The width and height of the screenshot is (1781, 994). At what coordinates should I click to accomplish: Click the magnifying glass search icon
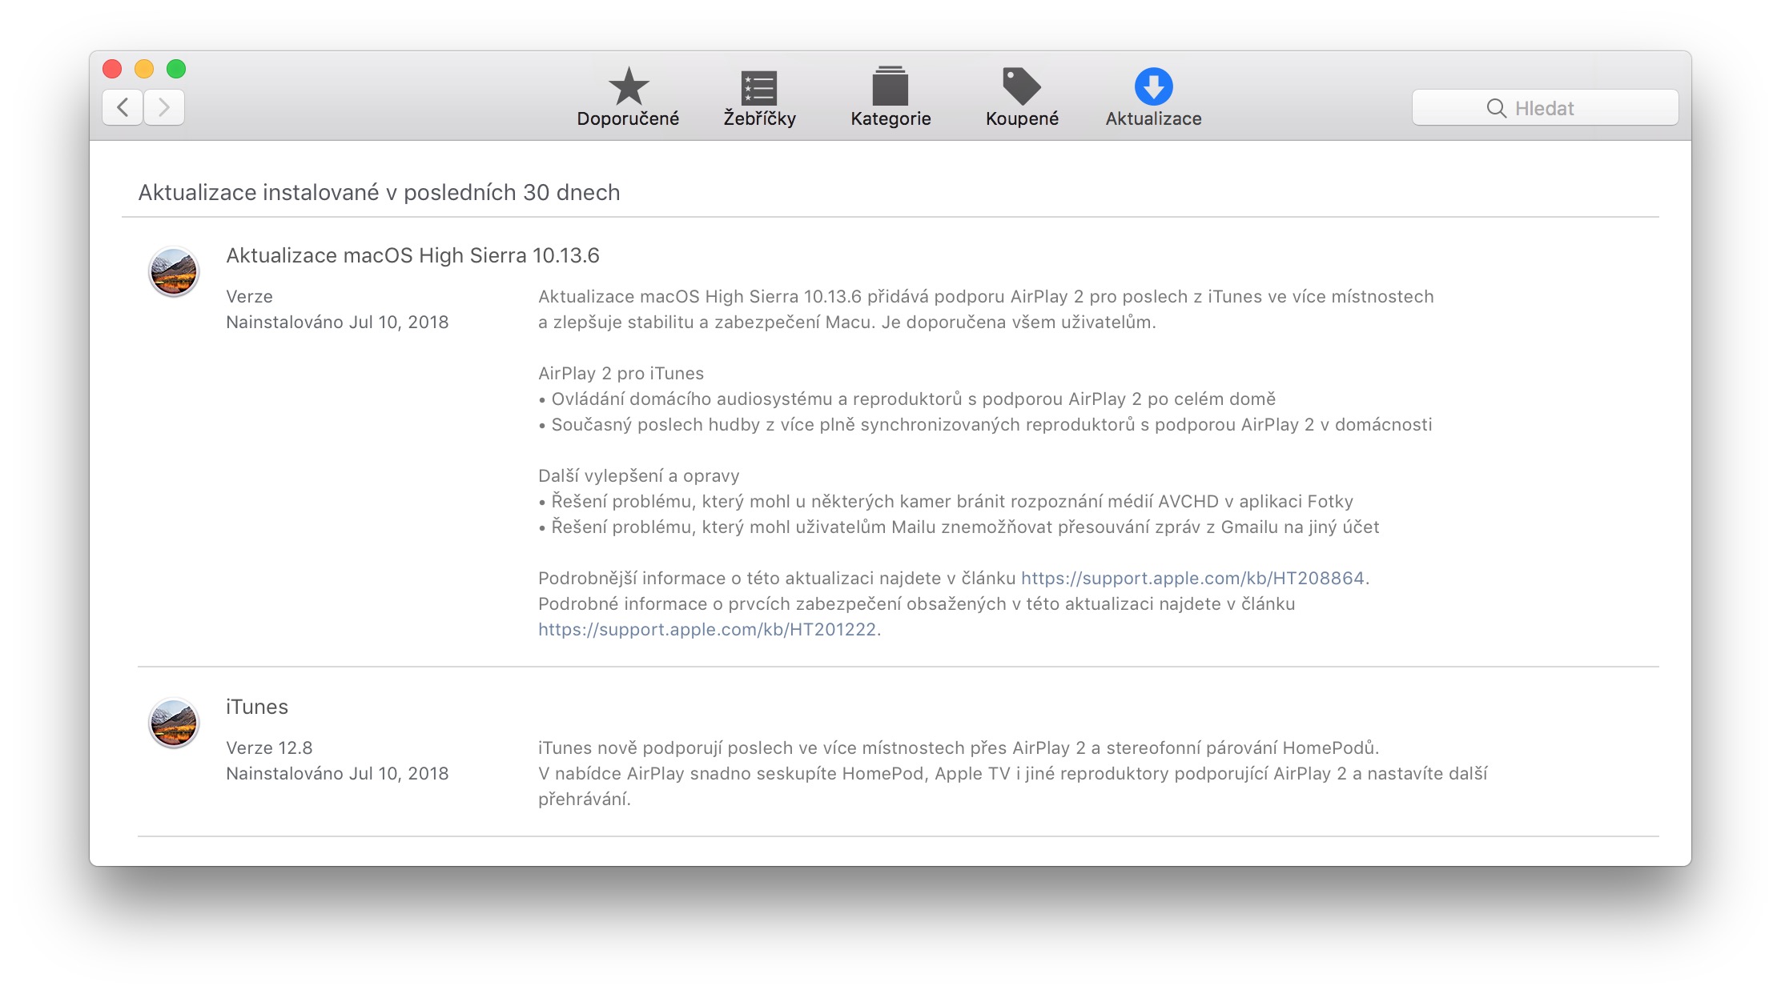(x=1496, y=108)
